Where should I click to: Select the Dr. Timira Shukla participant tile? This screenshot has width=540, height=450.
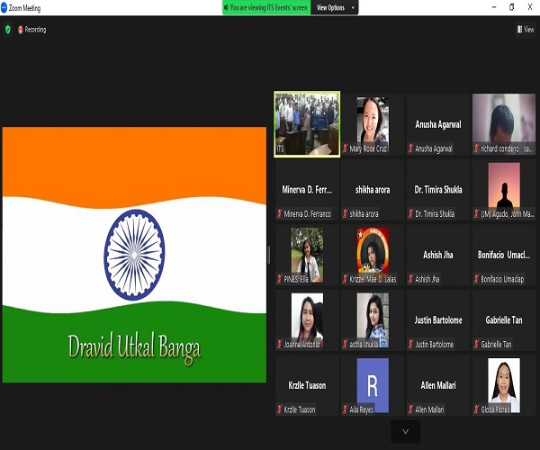pos(438,190)
